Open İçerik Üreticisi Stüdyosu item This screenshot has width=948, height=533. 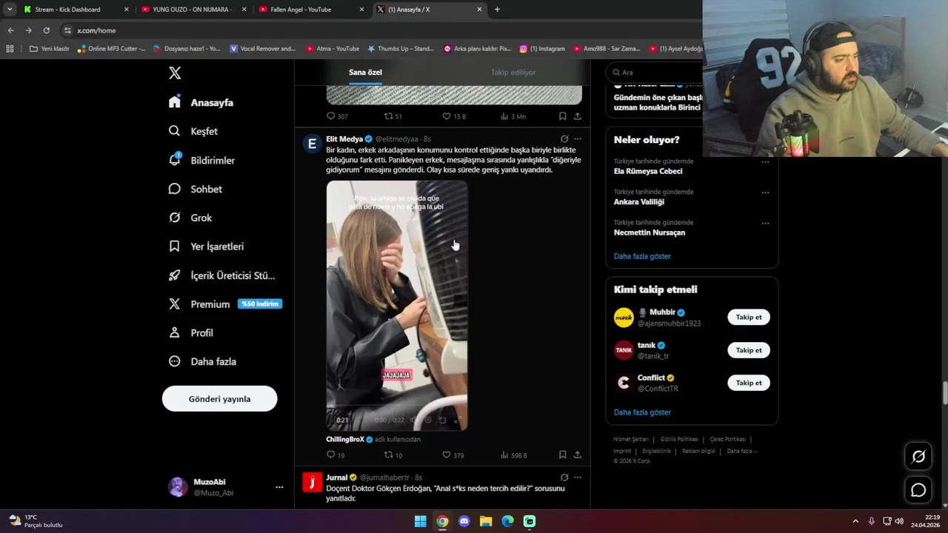(221, 275)
